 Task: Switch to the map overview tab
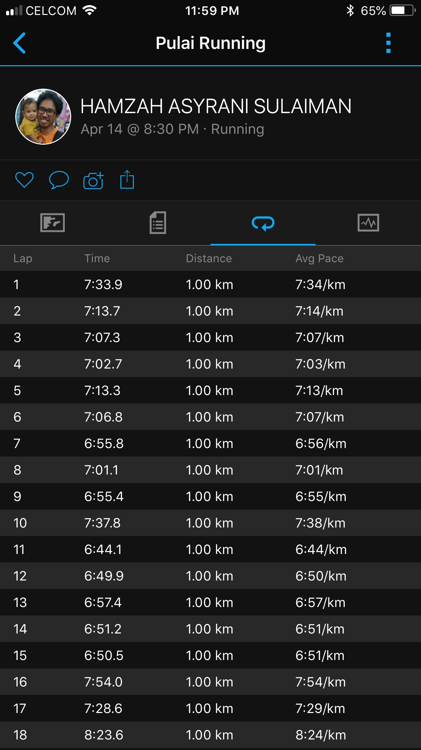(53, 223)
